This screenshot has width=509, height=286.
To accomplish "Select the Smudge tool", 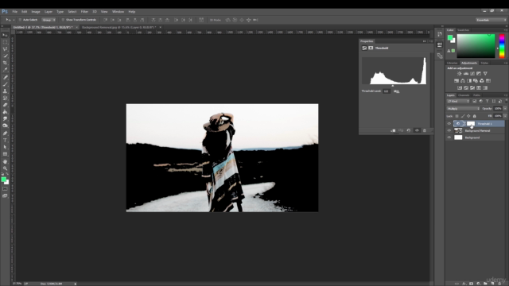I will pyautogui.click(x=5, y=118).
